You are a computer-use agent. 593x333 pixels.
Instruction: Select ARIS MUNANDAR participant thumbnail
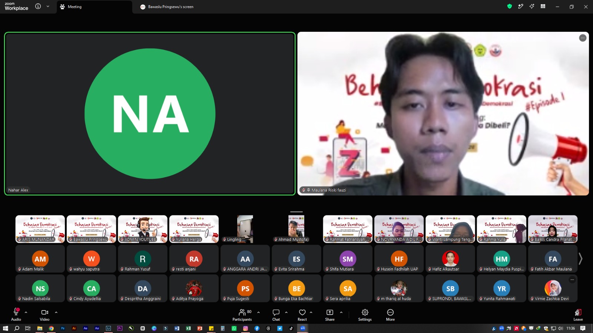[x=40, y=229]
